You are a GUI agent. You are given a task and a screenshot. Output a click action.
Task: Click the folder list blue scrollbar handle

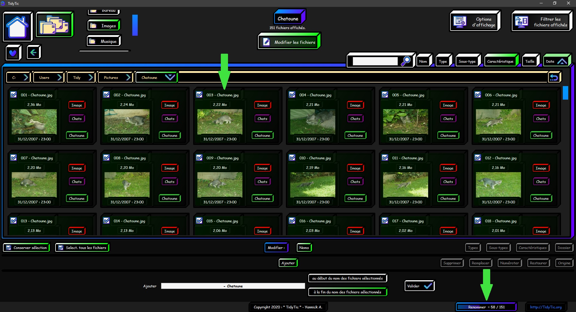pyautogui.click(x=135, y=25)
